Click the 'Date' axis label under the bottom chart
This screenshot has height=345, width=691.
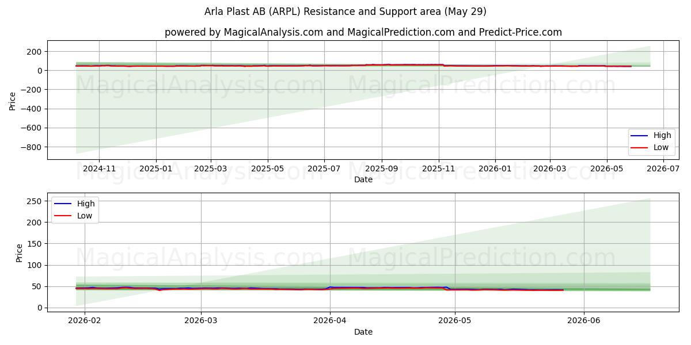[363, 332]
